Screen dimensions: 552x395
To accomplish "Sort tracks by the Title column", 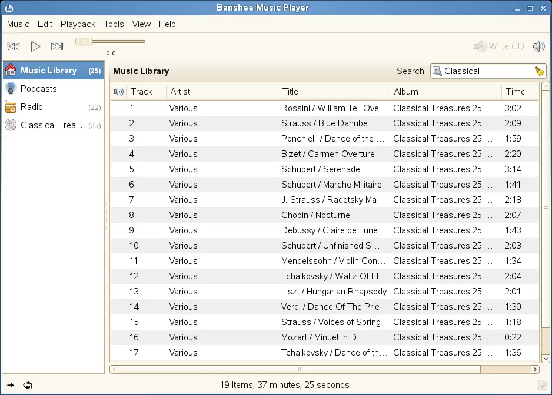I will 333,92.
